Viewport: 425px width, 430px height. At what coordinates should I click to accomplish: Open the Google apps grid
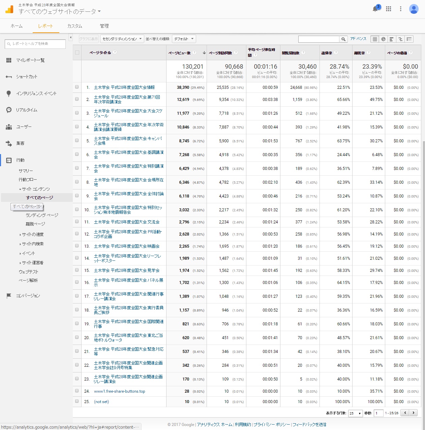[x=389, y=9]
